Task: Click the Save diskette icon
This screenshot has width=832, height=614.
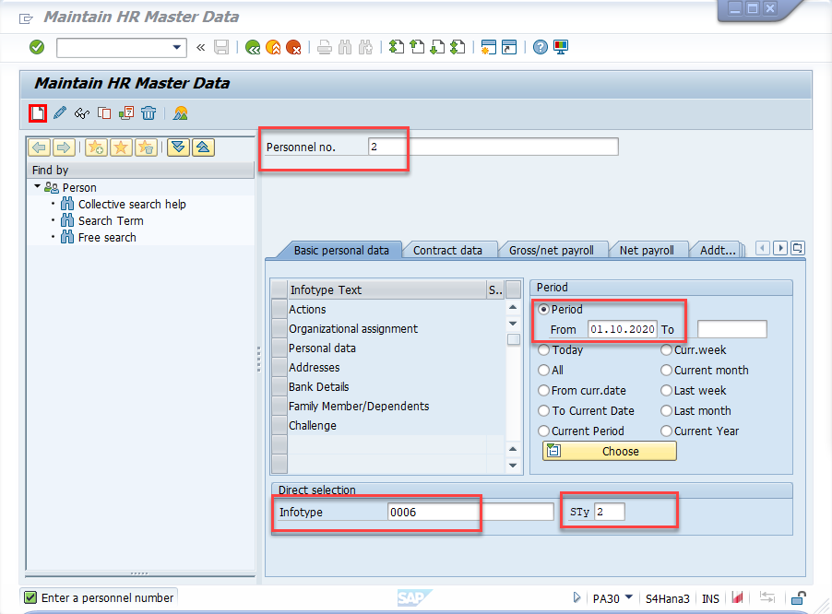Action: point(221,47)
